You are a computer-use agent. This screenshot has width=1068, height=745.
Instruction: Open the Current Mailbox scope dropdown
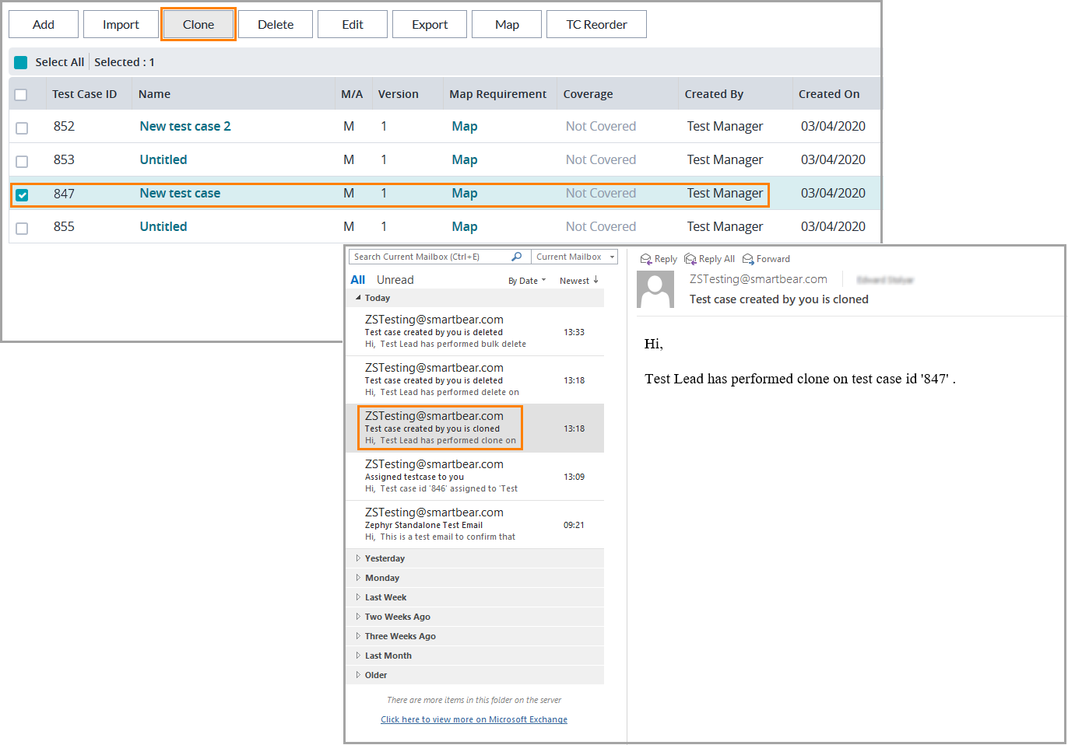(x=574, y=257)
